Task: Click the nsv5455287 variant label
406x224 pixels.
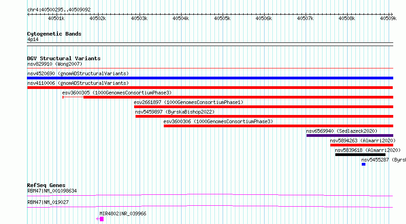Action: pos(384,160)
